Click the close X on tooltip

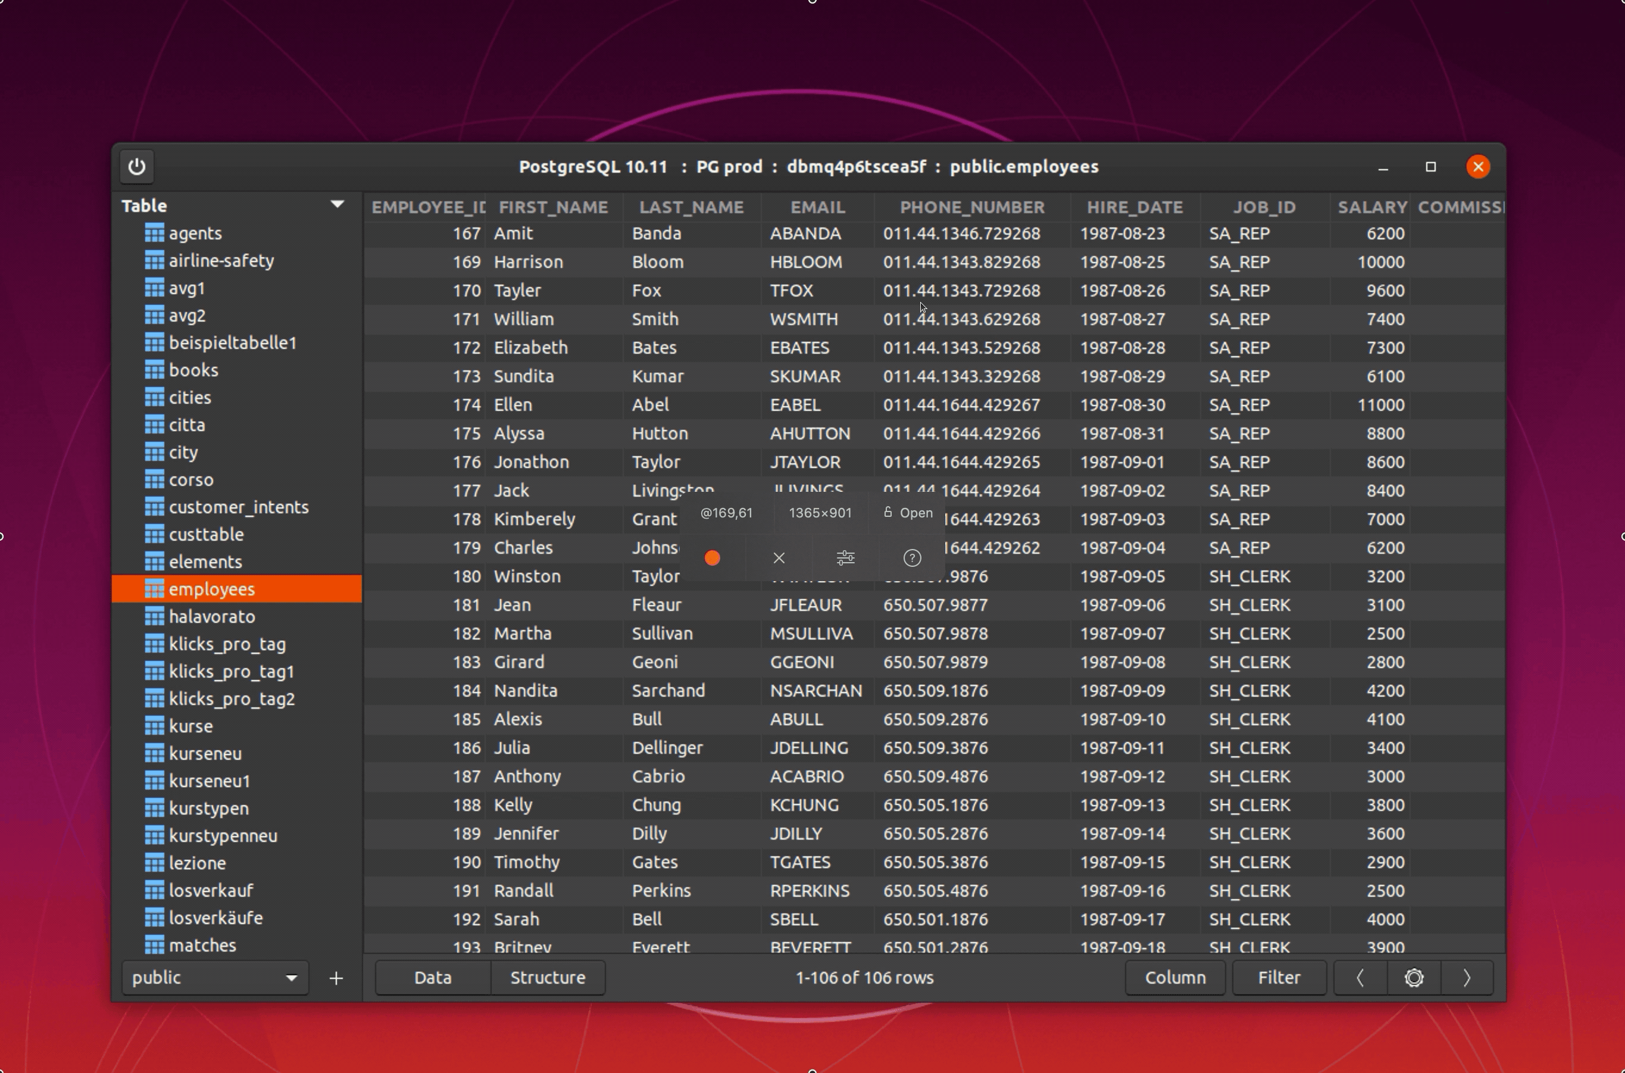pyautogui.click(x=779, y=556)
